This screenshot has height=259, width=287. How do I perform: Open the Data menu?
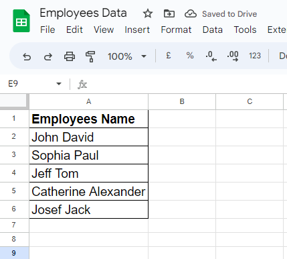(213, 30)
